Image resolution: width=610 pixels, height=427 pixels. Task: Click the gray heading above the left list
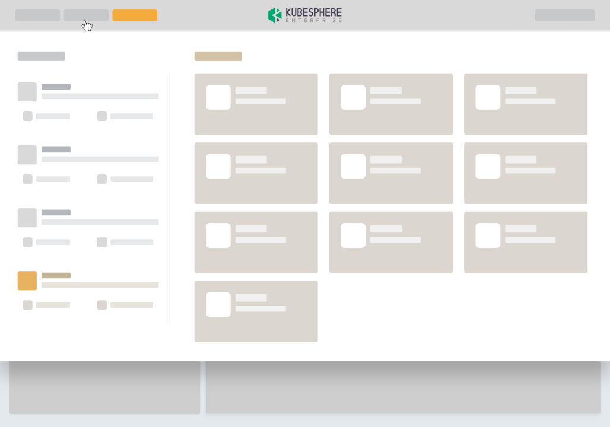tap(42, 56)
